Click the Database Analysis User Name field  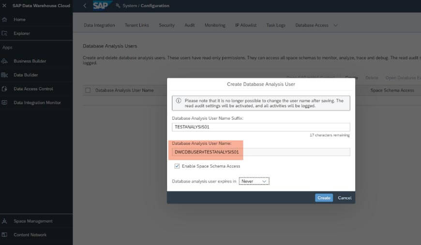click(261, 152)
